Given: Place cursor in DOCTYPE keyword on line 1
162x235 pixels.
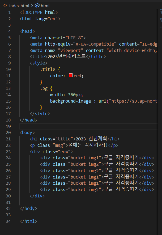Looking at the screenshot, I should (x=33, y=12).
